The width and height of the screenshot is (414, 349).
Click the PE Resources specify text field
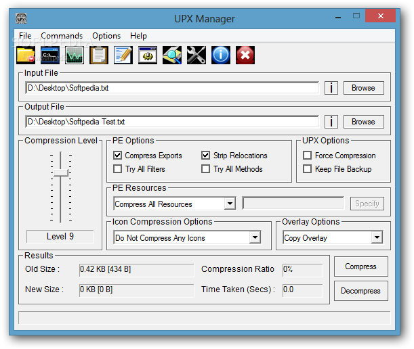click(293, 204)
